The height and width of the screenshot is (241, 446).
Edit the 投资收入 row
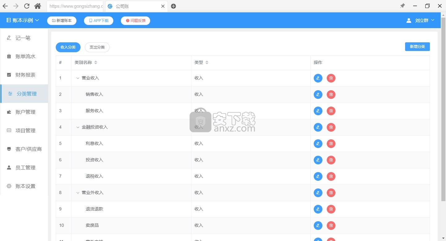[318, 160]
